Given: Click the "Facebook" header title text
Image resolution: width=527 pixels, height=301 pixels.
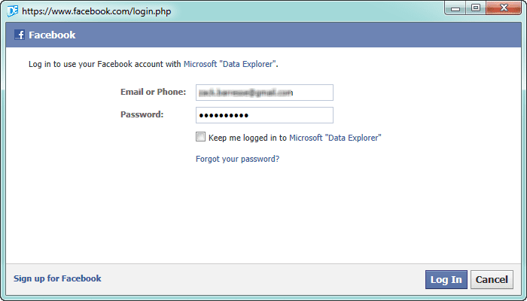Looking at the screenshot, I should coord(52,35).
